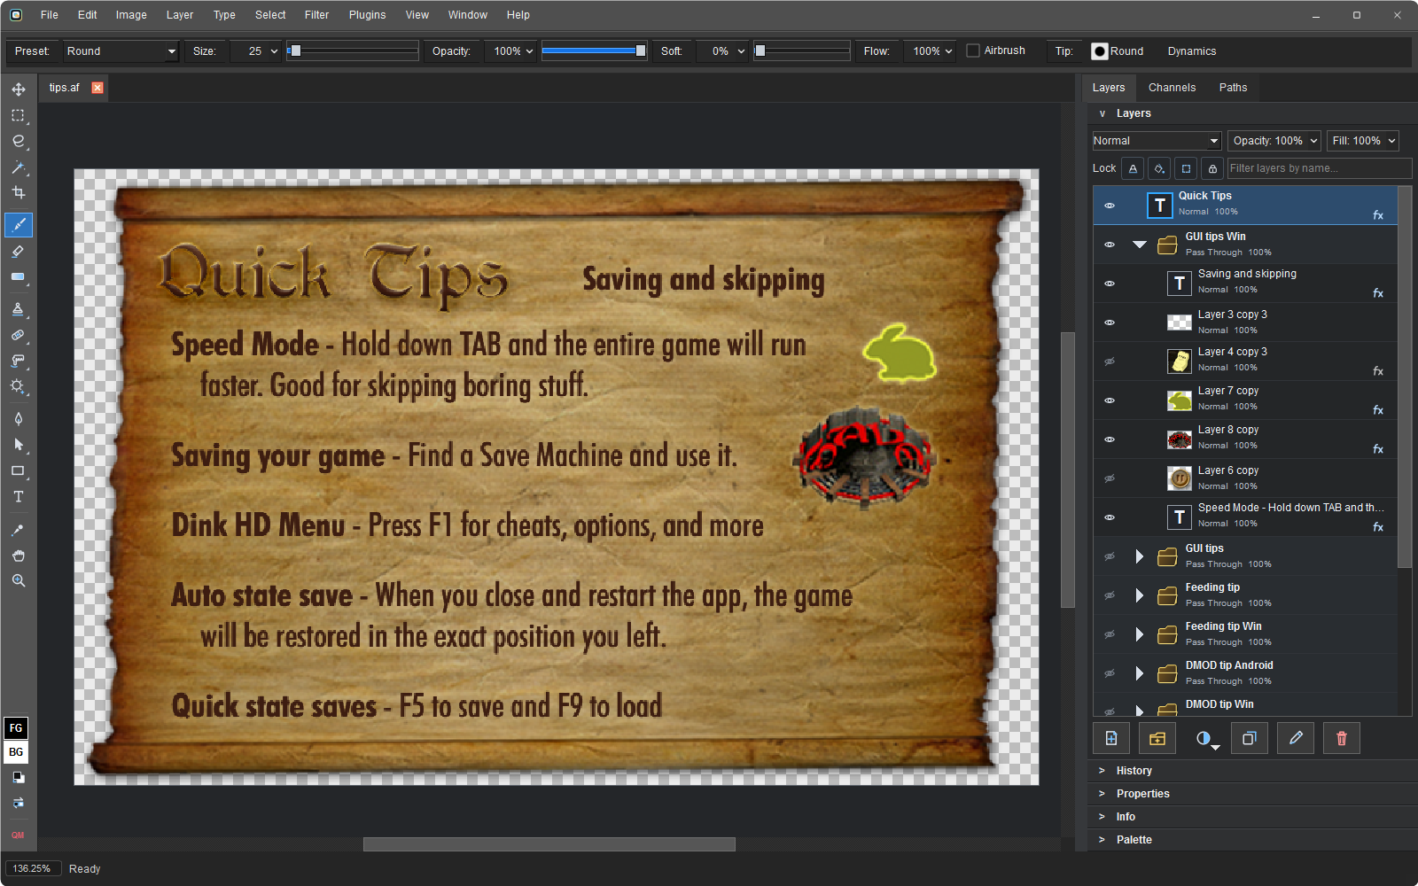
Task: Select the Eraser tool
Action: [x=18, y=252]
